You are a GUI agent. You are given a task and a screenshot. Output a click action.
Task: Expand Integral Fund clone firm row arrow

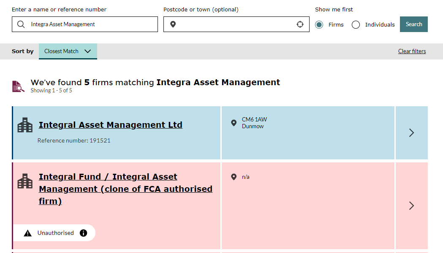point(412,206)
